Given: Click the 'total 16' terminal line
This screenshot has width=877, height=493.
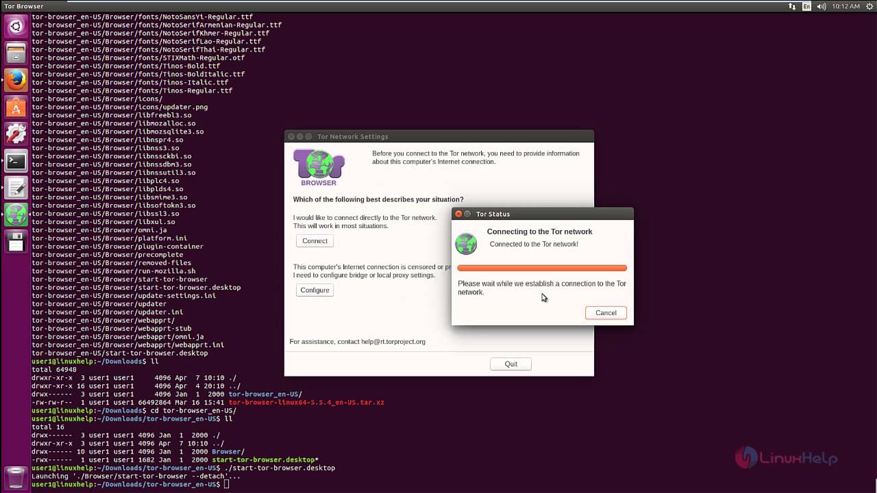Looking at the screenshot, I should [48, 427].
